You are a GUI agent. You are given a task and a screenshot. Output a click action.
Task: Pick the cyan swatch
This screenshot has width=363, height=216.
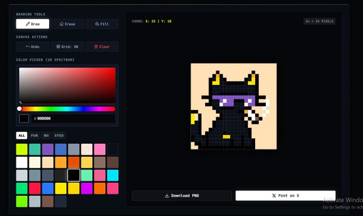(113, 175)
